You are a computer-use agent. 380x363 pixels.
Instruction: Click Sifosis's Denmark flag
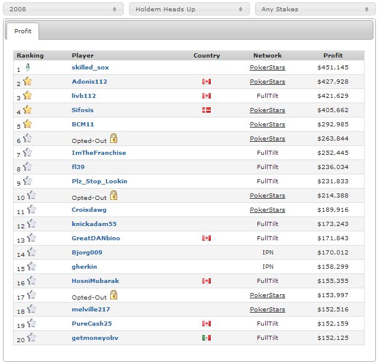click(x=207, y=110)
